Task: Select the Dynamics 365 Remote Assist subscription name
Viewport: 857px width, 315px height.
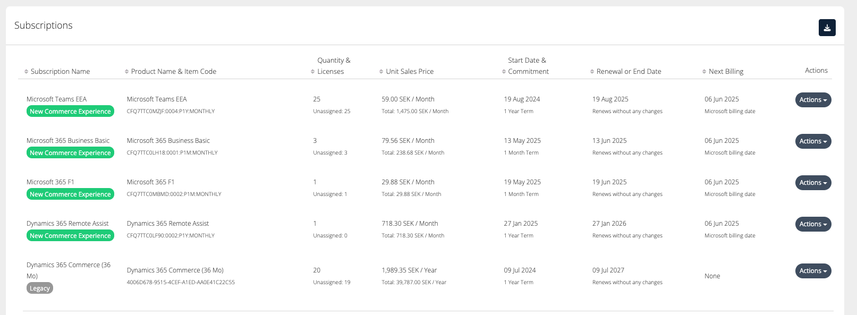Action: click(x=67, y=224)
